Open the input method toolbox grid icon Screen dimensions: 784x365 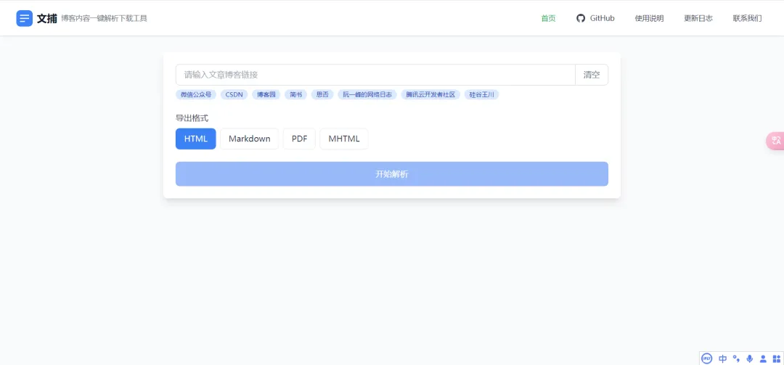click(x=777, y=358)
